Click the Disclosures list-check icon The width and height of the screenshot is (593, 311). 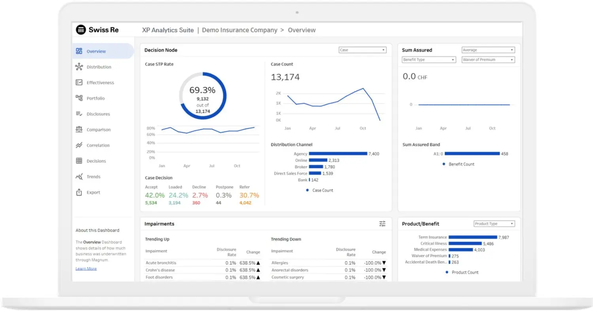[x=79, y=114]
